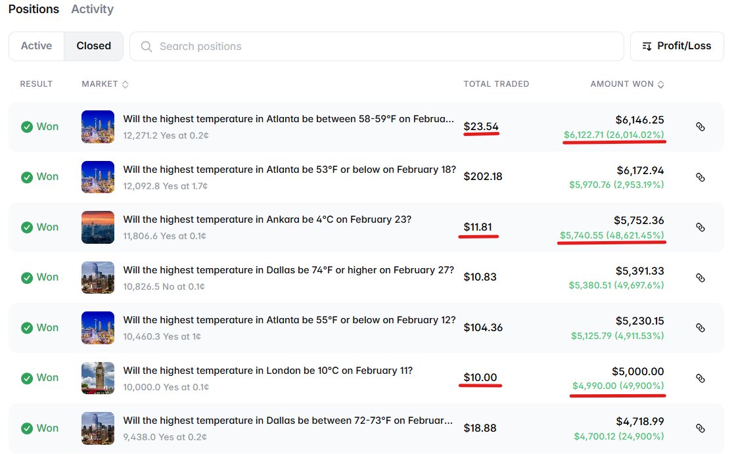
Task: Click profit $5,740.55 (48,621.45%)
Action: pyautogui.click(x=612, y=235)
